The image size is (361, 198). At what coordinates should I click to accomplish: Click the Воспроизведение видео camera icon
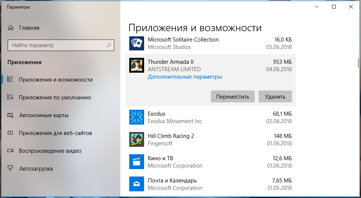pos(10,151)
